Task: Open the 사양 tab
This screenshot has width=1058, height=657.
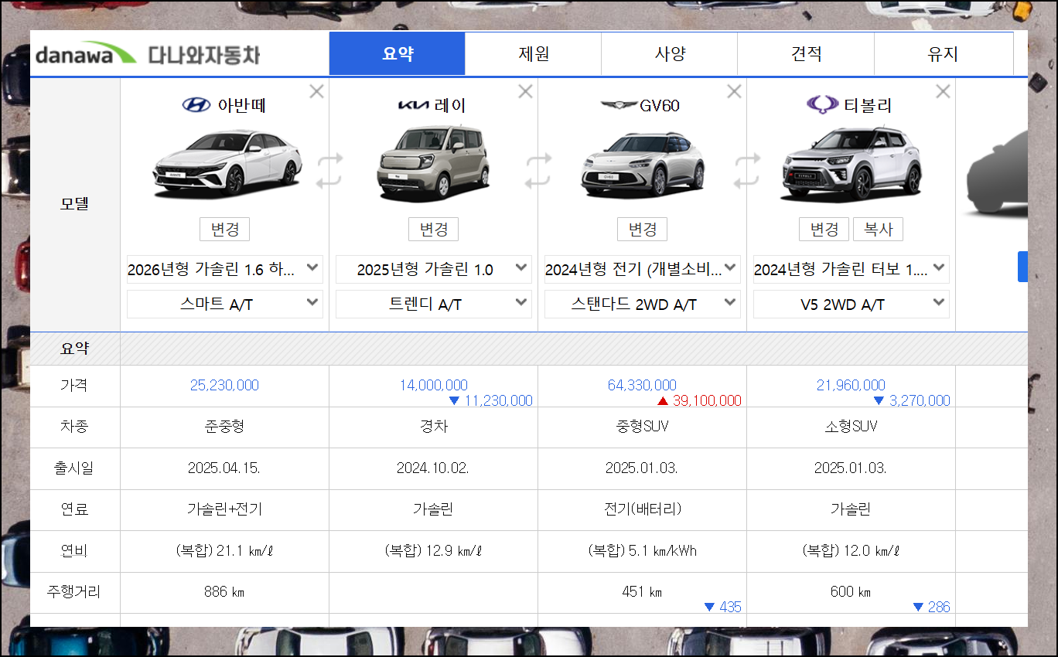Action: [670, 53]
